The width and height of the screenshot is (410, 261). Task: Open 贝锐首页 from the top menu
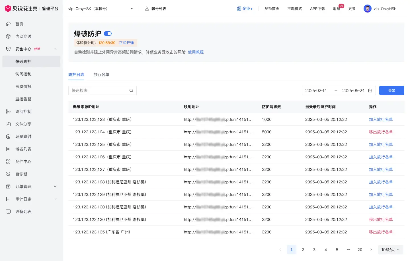272,9
